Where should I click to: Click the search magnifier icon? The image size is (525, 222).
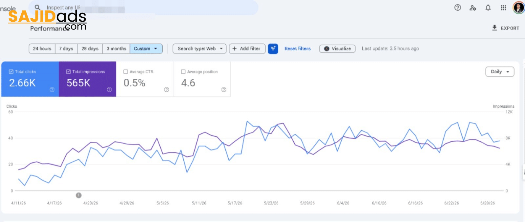click(38, 7)
